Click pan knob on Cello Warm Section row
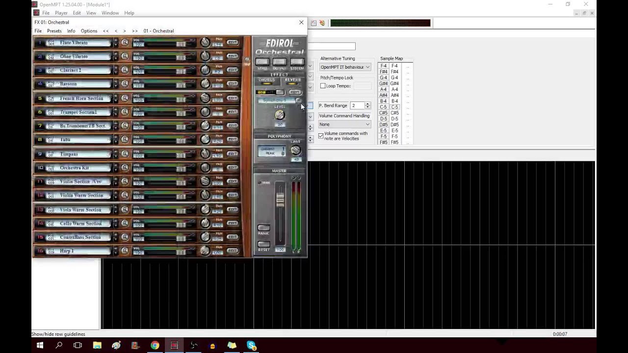The image size is (628, 353). tap(205, 224)
